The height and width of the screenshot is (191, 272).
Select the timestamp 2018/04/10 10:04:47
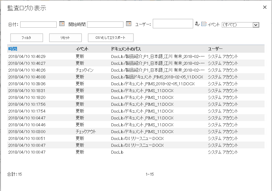click(27, 118)
